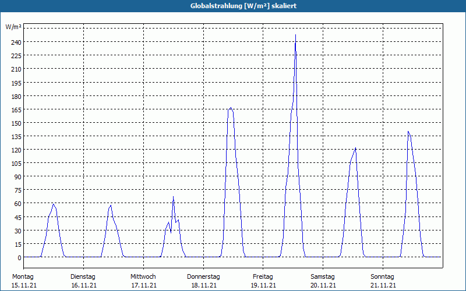
Task: Select the 75 axis value
Action: pos(17,191)
